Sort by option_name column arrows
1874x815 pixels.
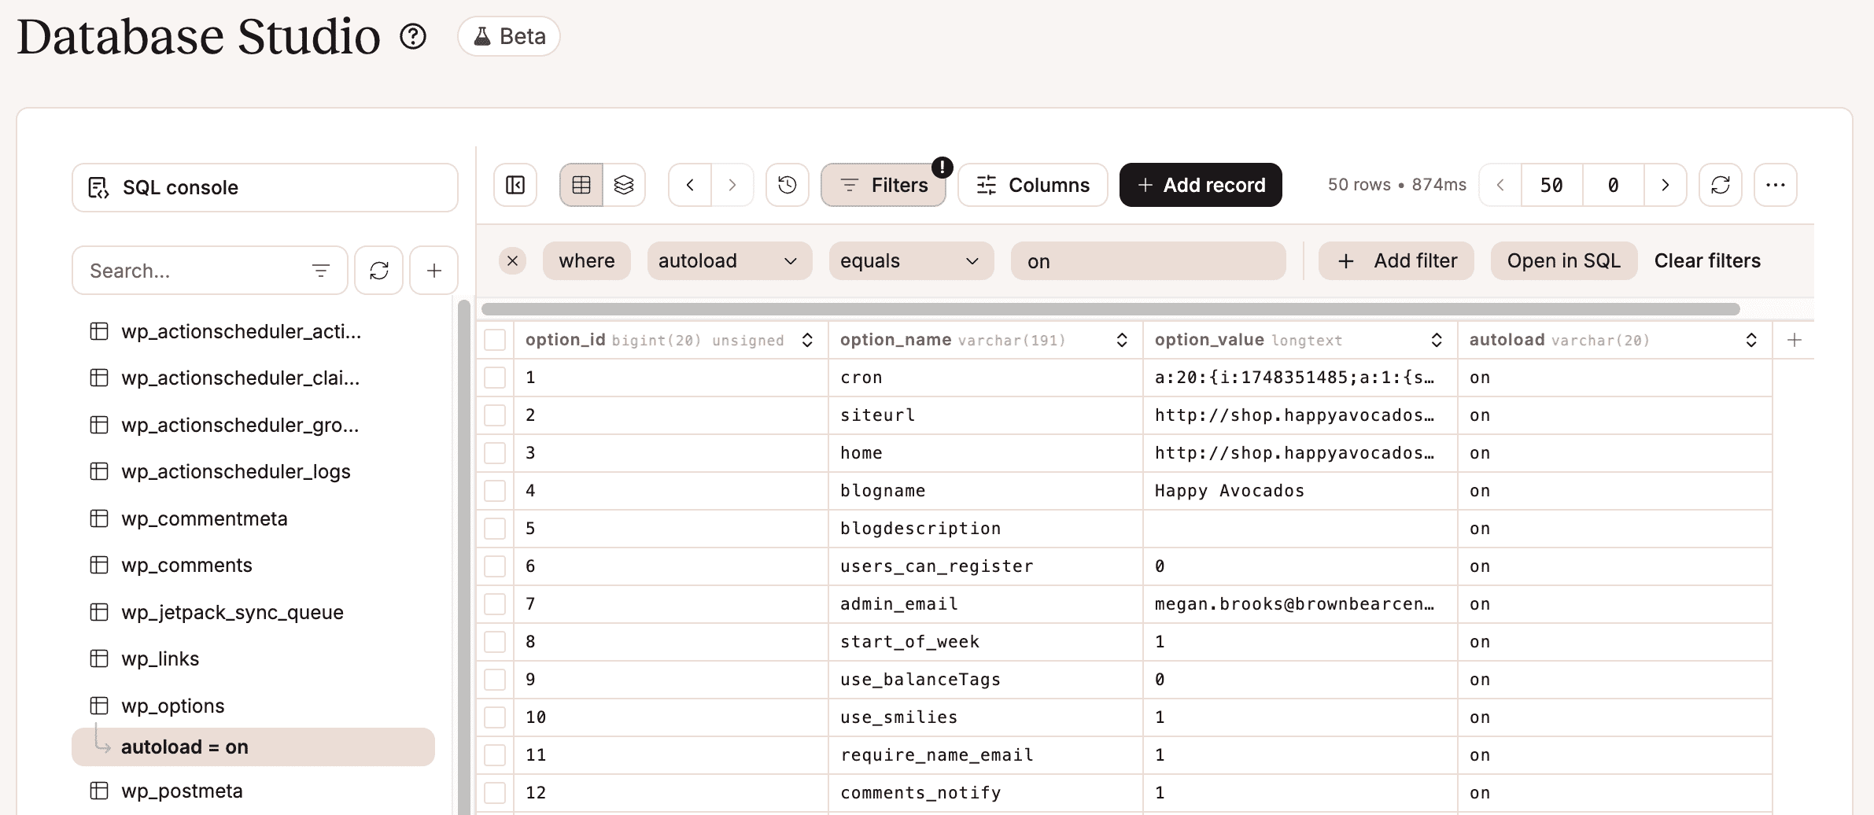click(1122, 340)
